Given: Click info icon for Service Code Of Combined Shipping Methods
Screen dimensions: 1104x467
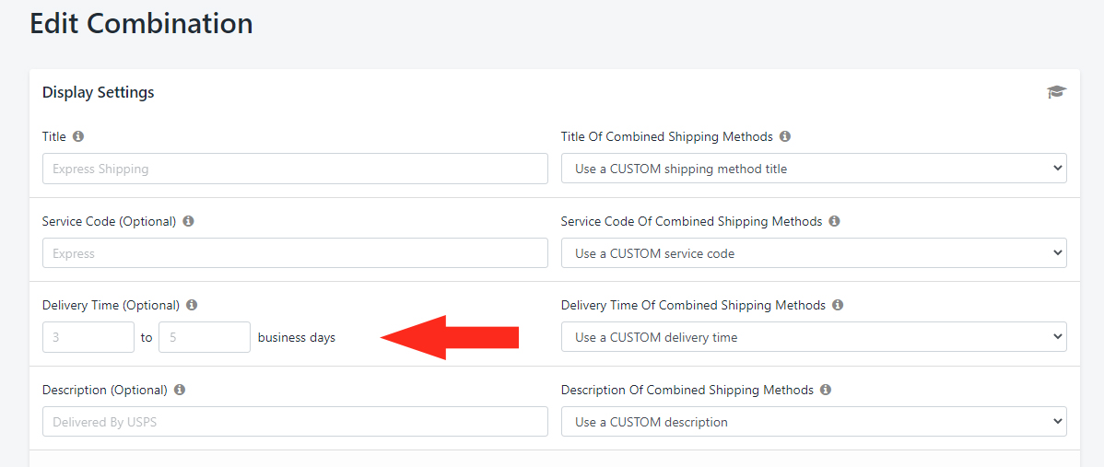Looking at the screenshot, I should pyautogui.click(x=834, y=221).
